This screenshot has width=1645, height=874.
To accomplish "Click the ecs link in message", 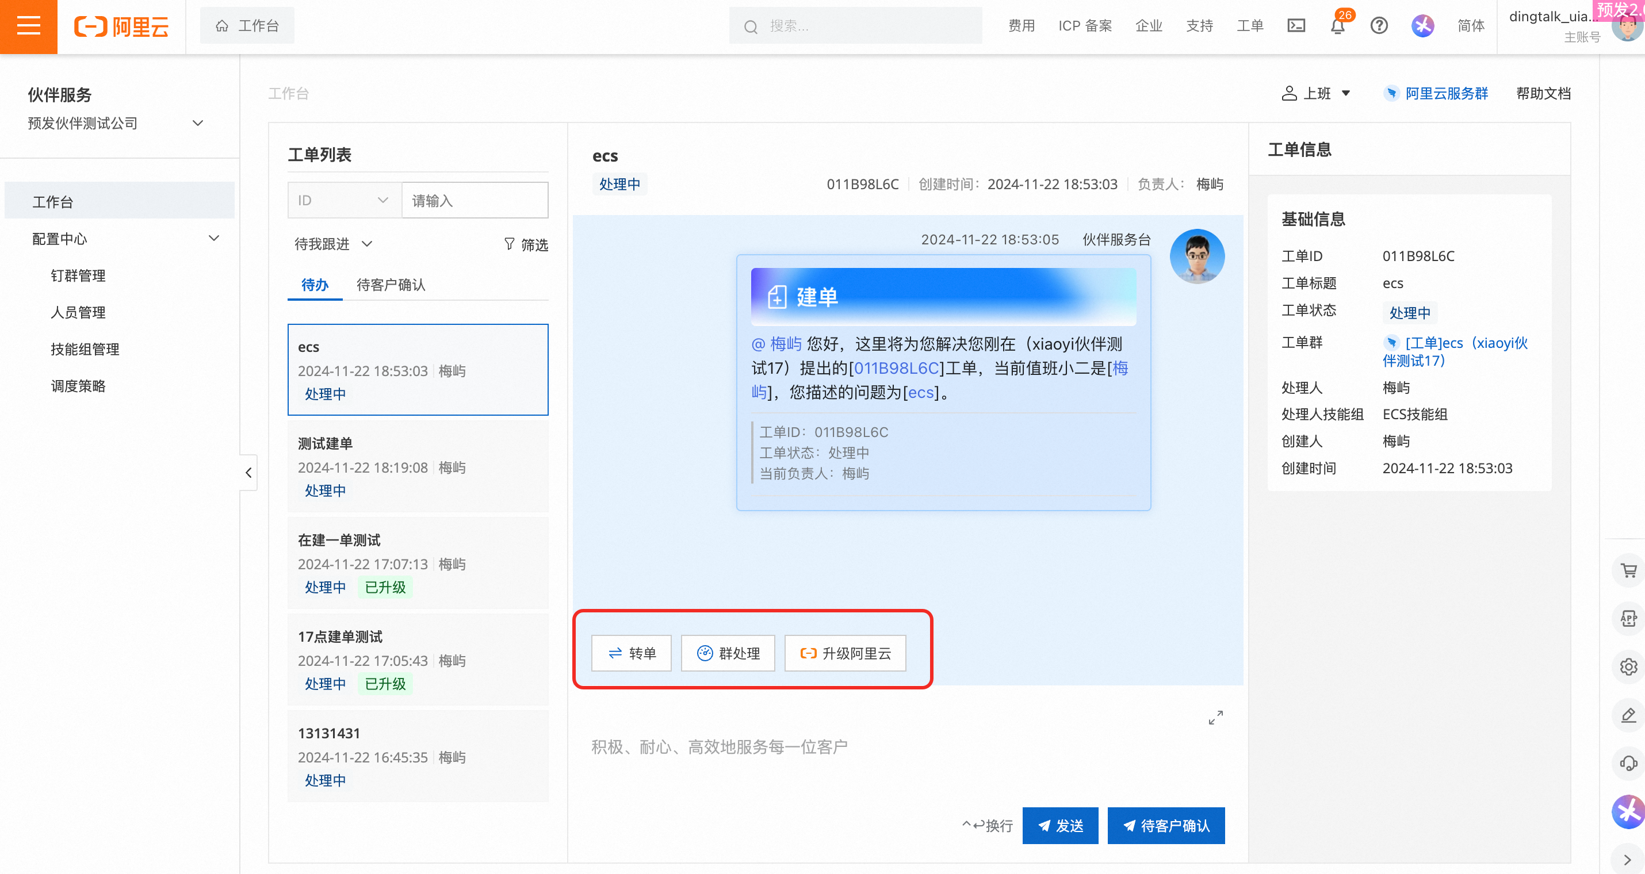I will pyautogui.click(x=920, y=392).
